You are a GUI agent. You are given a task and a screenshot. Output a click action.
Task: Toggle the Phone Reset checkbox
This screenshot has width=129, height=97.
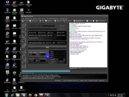(x=58, y=35)
